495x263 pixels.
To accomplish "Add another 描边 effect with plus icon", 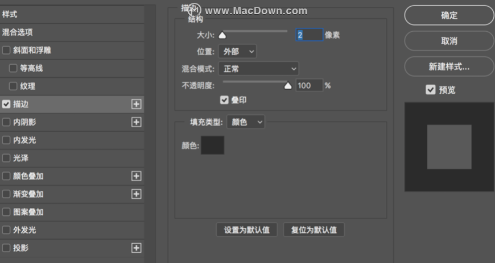I will (x=137, y=104).
